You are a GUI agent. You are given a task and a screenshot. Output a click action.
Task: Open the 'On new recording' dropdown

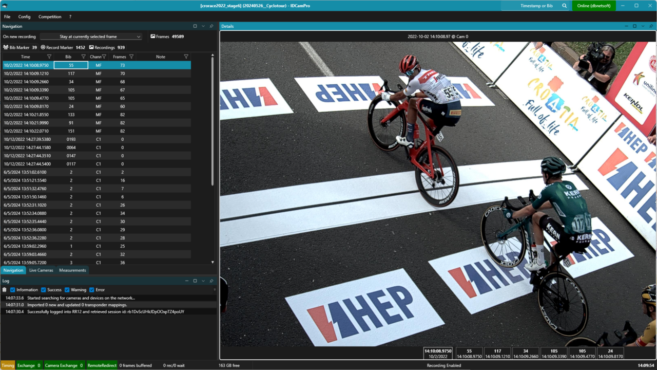pos(91,36)
